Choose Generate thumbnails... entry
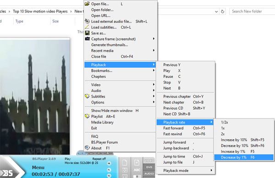 click(120, 45)
